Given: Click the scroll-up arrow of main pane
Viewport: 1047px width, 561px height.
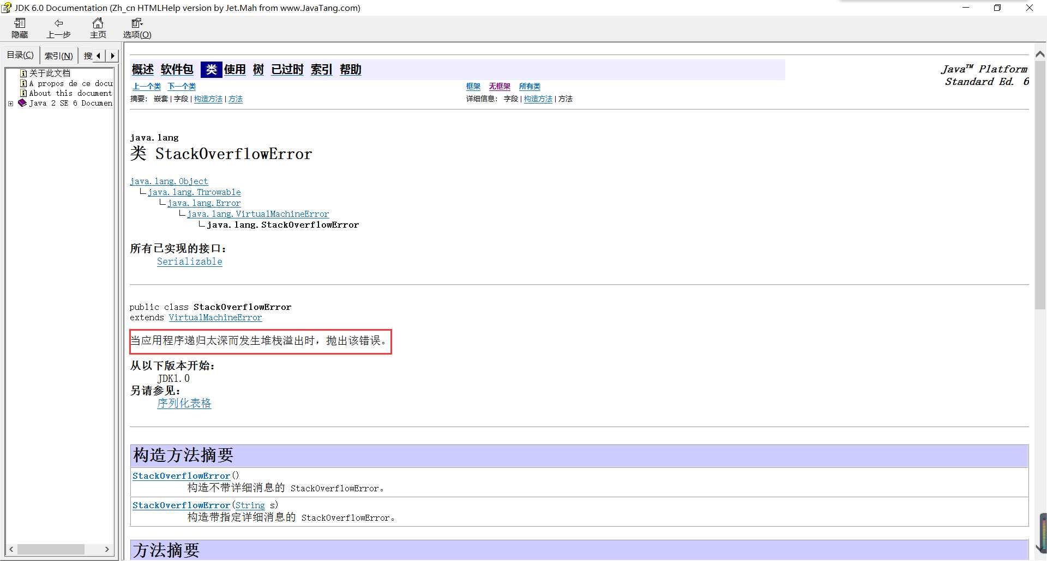Looking at the screenshot, I should coord(1040,54).
